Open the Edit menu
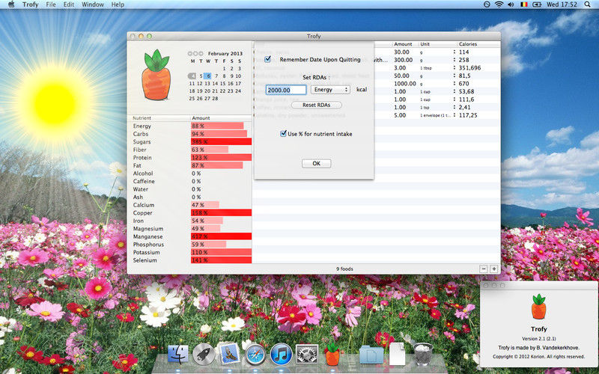 pos(69,4)
